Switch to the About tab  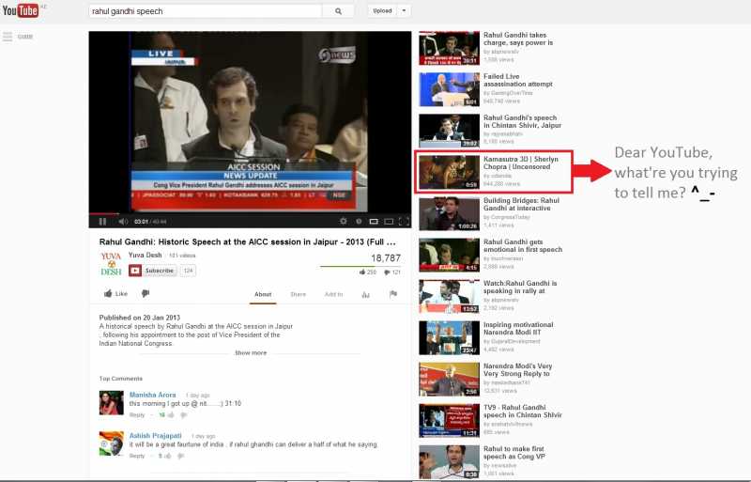(x=263, y=294)
